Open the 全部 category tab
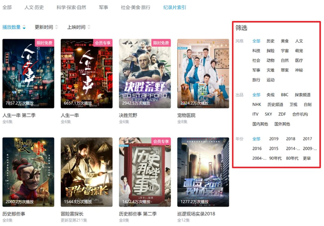The image size is (324, 226). coord(7,8)
